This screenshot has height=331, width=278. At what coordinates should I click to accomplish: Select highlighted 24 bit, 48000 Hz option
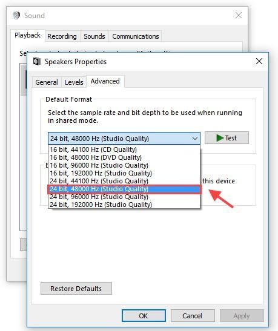pyautogui.click(x=124, y=189)
